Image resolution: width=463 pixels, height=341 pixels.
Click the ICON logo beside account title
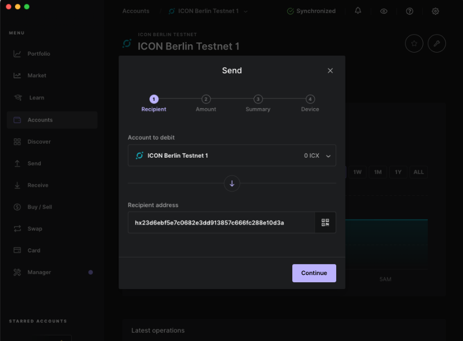(127, 43)
